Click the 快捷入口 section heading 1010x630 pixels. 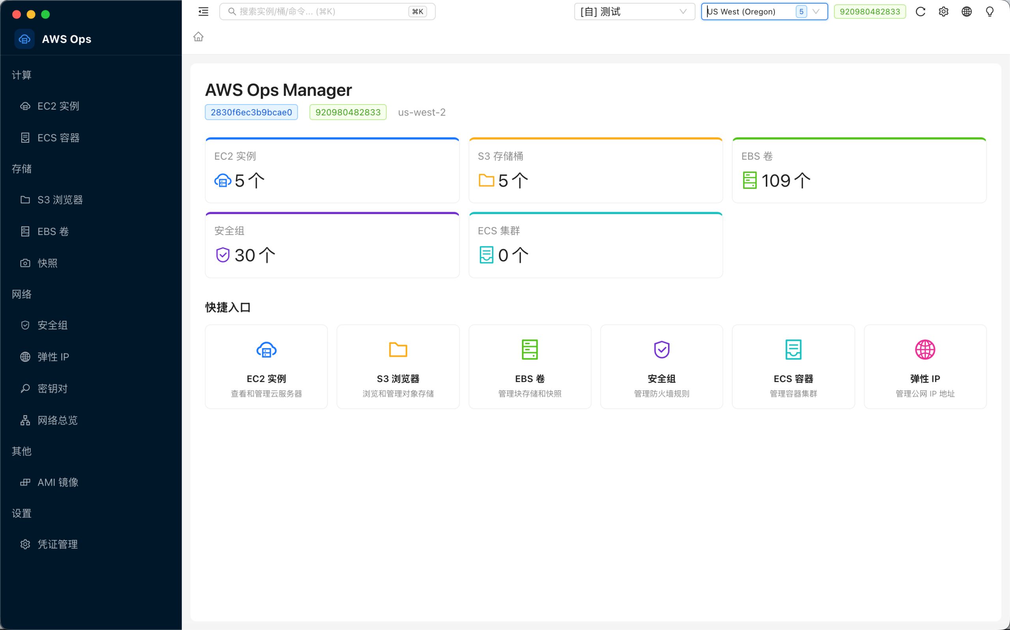coord(228,308)
